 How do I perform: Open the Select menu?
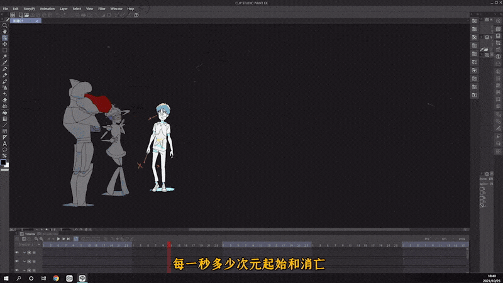77,9
